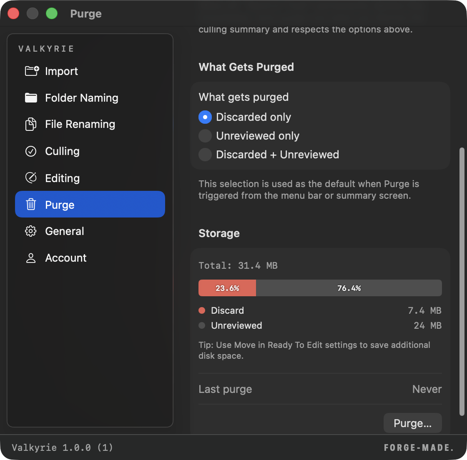Click the 'Never' last purge value
The height and width of the screenshot is (460, 467).
[x=427, y=389]
